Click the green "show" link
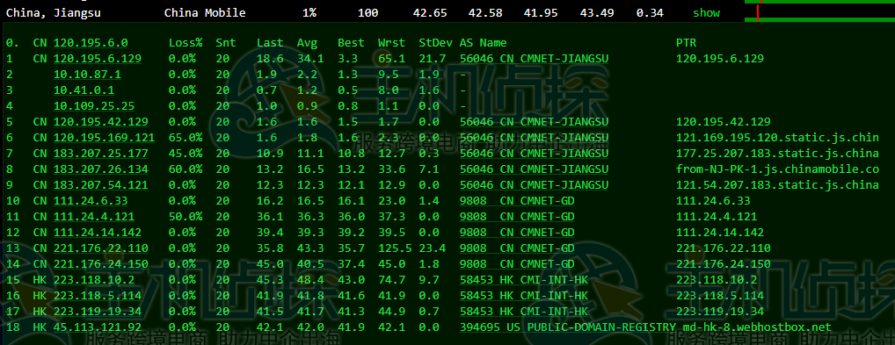The image size is (895, 345). pyautogui.click(x=706, y=12)
